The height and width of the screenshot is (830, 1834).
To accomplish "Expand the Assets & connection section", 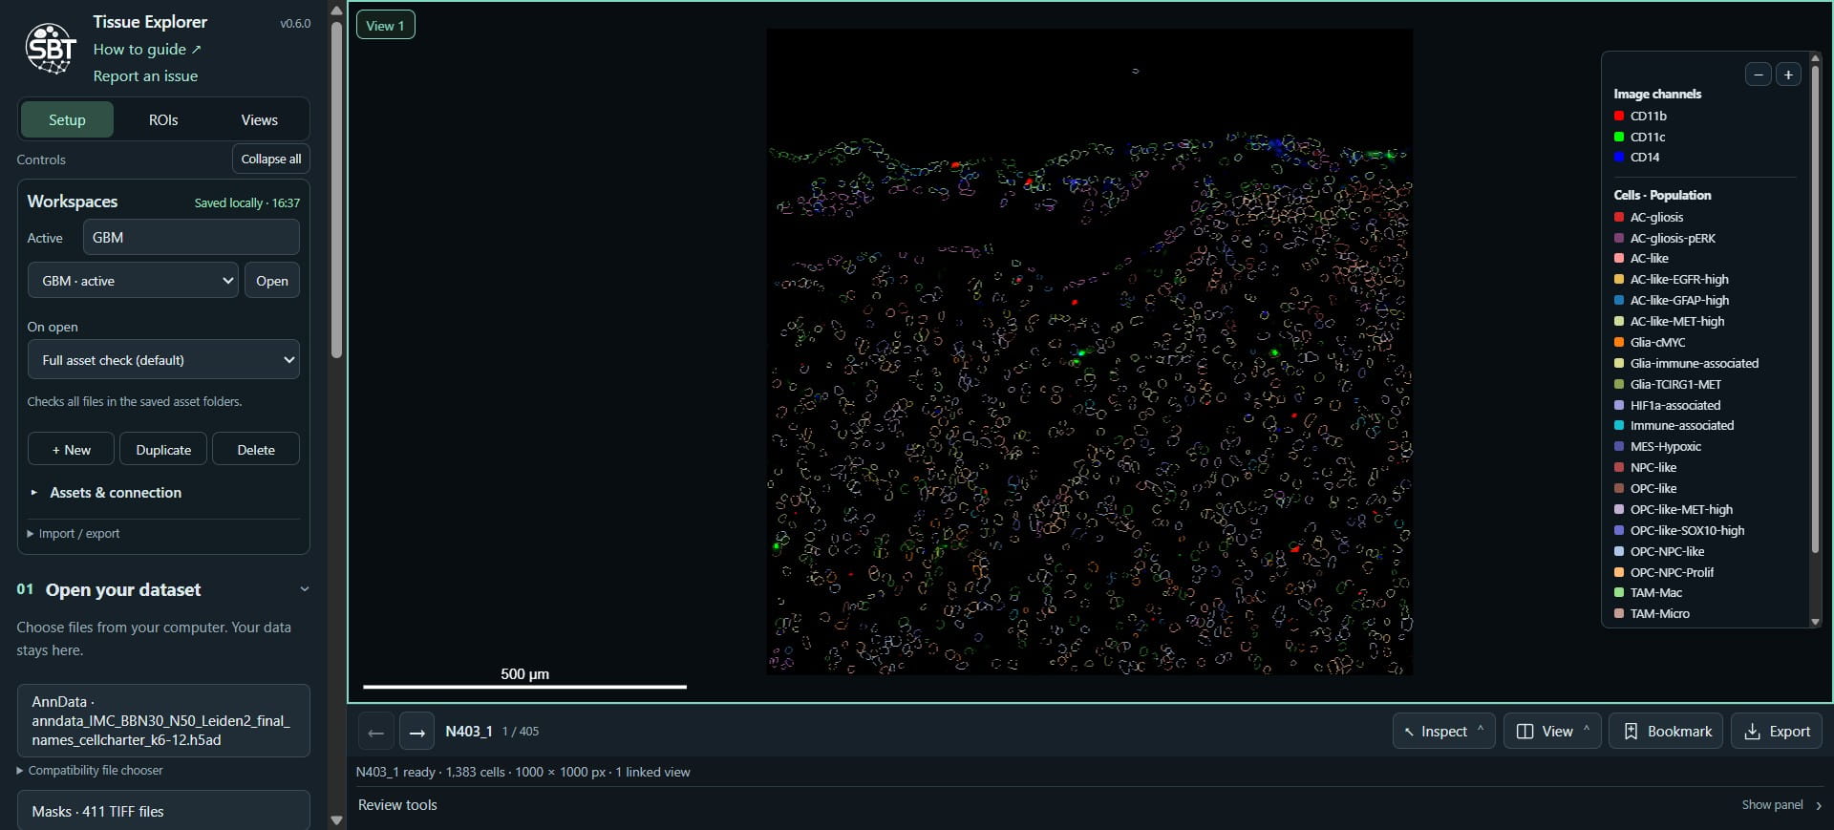I will (x=106, y=493).
